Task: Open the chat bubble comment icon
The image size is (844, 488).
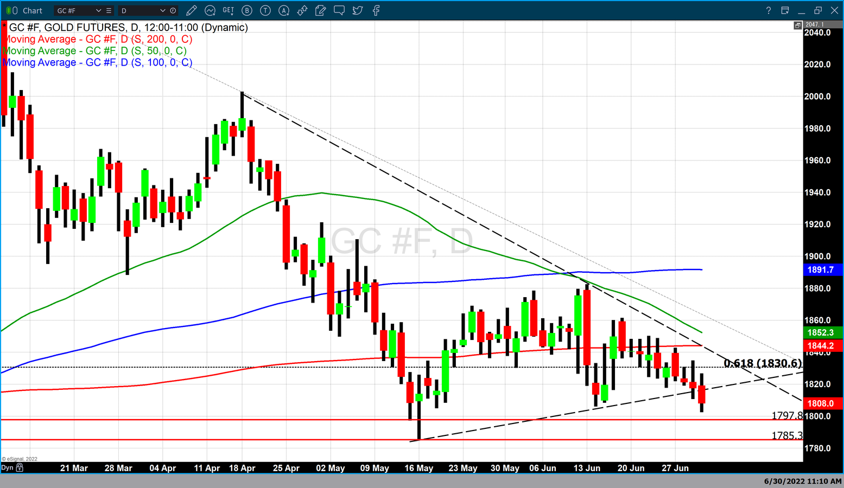Action: click(x=339, y=10)
